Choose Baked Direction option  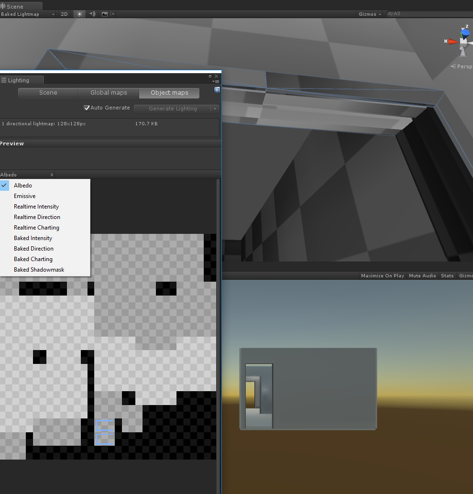coord(45,249)
